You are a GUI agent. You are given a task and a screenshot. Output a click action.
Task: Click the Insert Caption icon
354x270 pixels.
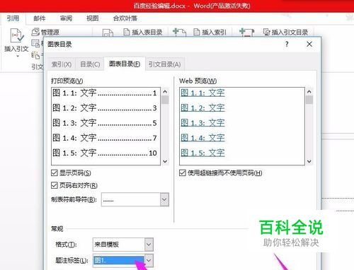[108, 33]
